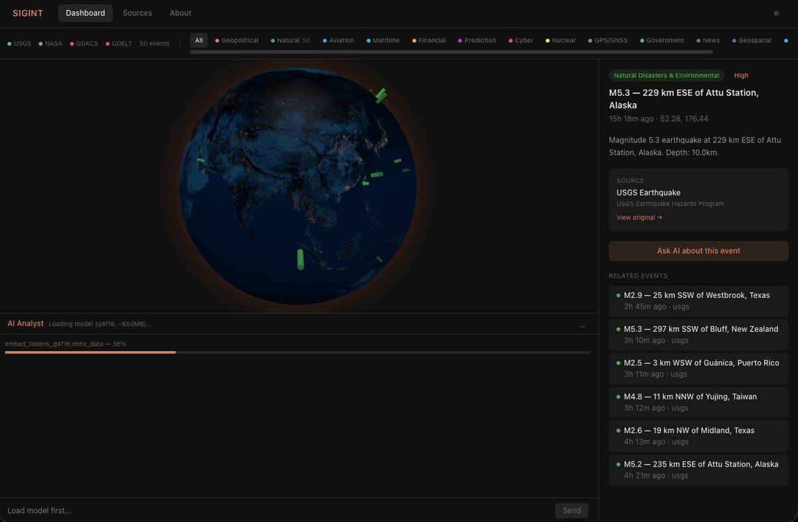
Task: Open the settings gear icon
Action: 775,13
